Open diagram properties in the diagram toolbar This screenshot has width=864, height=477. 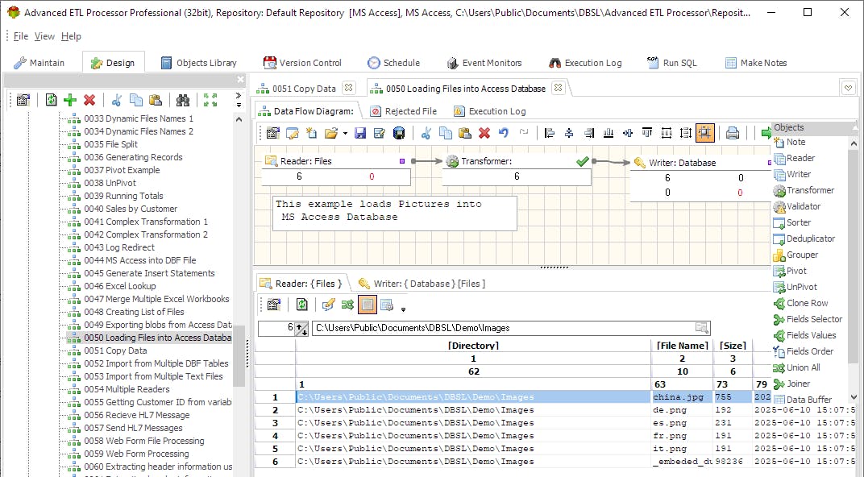click(x=272, y=133)
